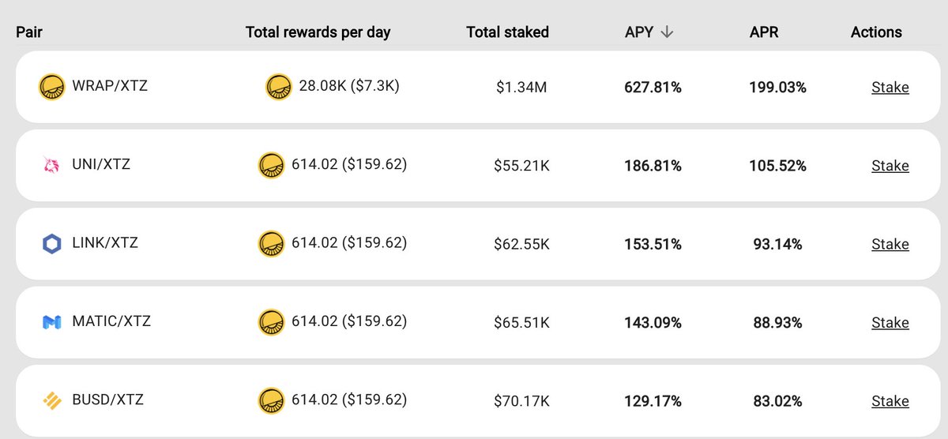Click the WRAP/XTZ pair token icon
The width and height of the screenshot is (948, 439).
click(x=51, y=86)
